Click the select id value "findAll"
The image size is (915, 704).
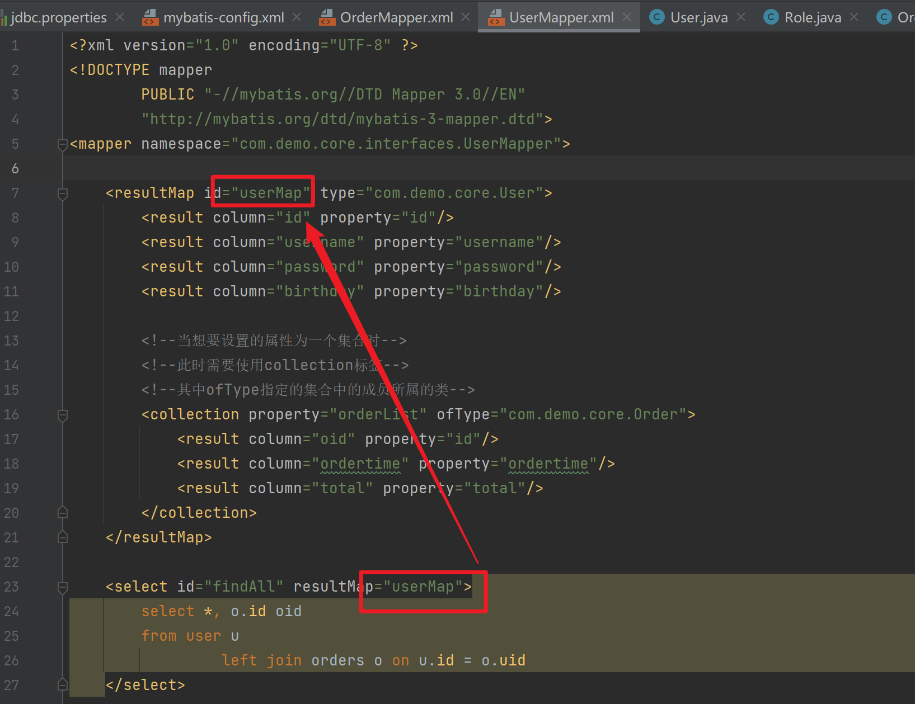tap(244, 587)
